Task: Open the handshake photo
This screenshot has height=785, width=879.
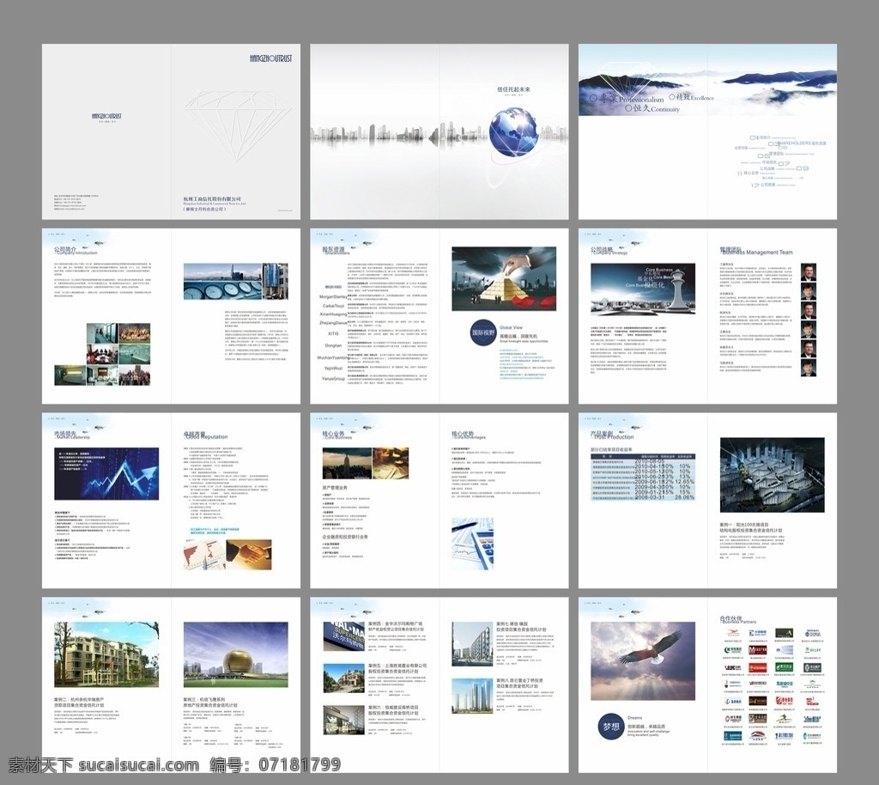Action: (x=249, y=555)
